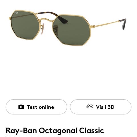Click the right hinge of the gold frame

[x=93, y=26]
